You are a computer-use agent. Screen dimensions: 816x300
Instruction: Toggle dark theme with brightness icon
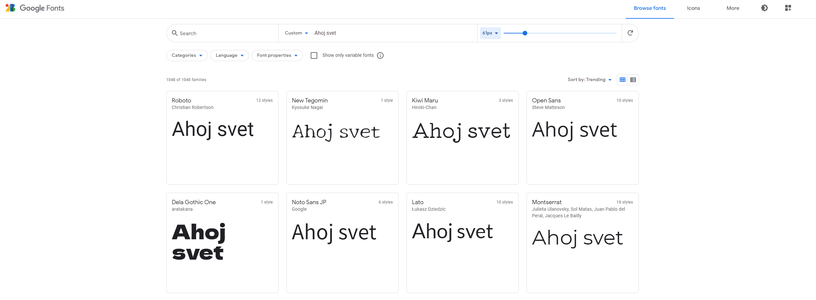[764, 8]
